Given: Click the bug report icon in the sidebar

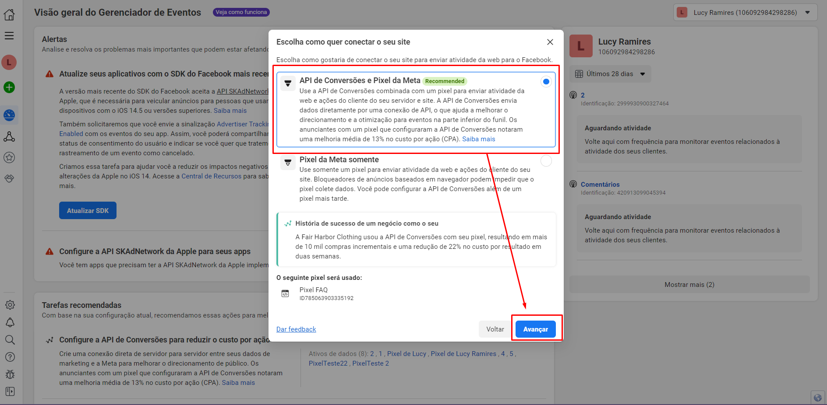Looking at the screenshot, I should 10,374.
